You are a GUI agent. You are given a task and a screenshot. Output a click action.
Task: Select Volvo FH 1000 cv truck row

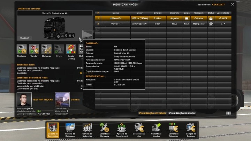point(163,18)
